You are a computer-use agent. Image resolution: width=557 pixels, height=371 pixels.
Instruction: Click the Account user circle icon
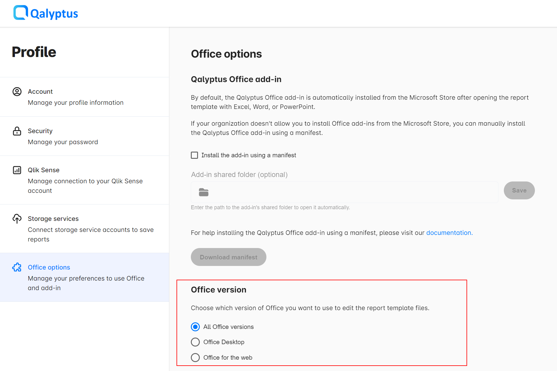tap(17, 92)
